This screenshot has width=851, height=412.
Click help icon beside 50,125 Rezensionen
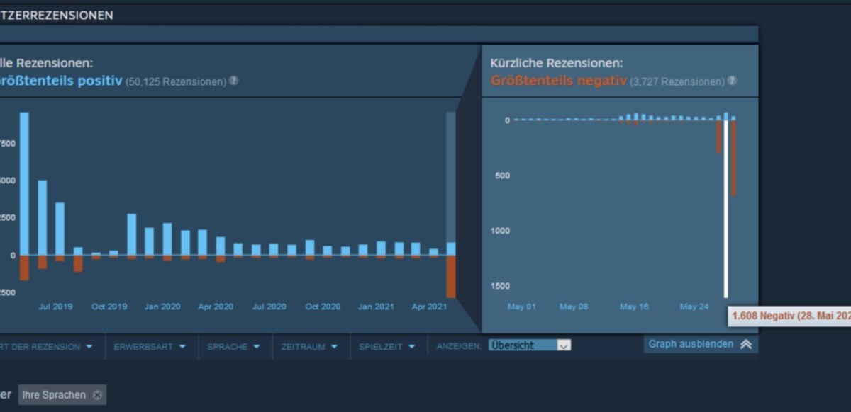point(233,81)
